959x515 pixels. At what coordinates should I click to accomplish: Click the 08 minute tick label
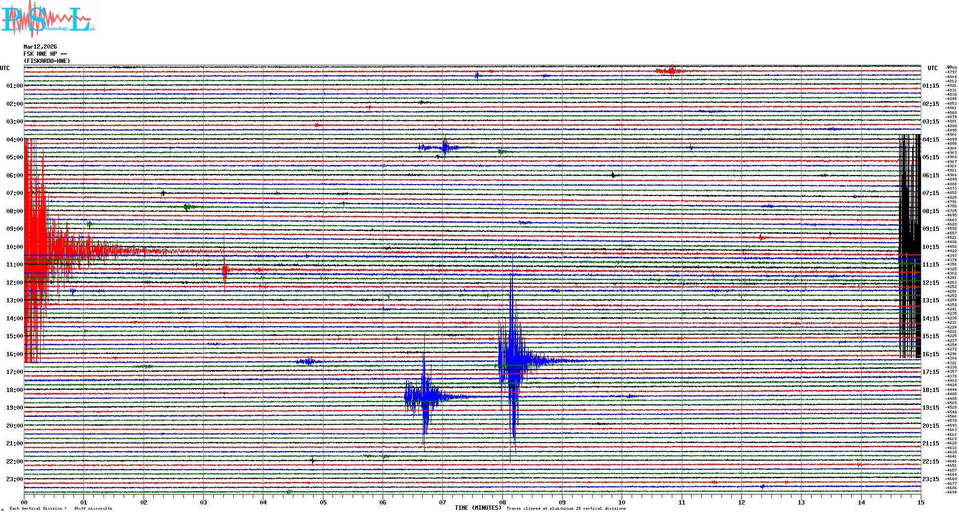pos(502,503)
